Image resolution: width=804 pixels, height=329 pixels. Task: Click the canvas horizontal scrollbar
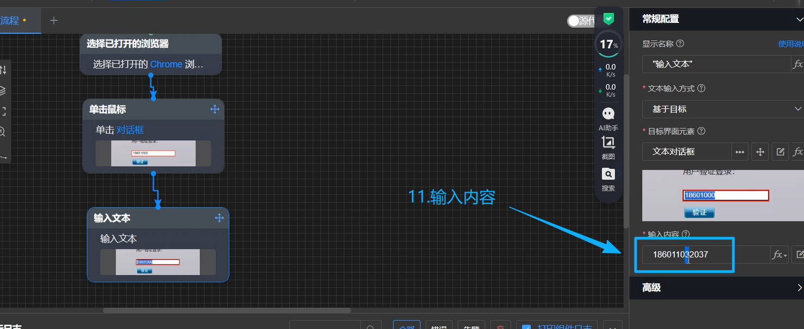227,311
